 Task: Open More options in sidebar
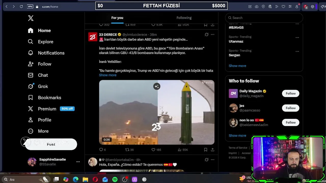(x=38, y=131)
